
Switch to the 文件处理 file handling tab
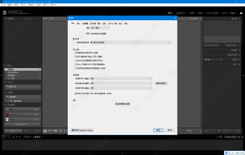pyautogui.click(x=93, y=24)
